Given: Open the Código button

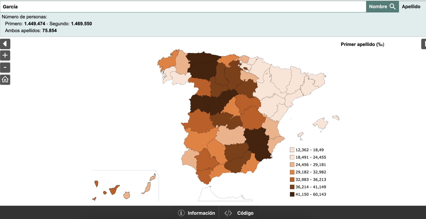Looking at the screenshot, I should pos(239,213).
